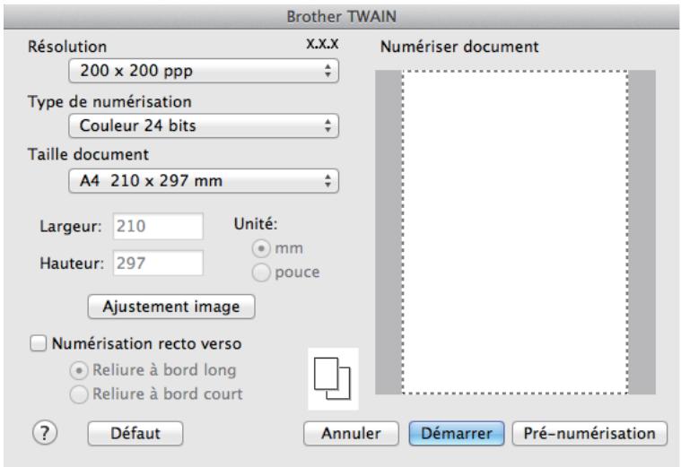Click the Numériser document label

459,47
